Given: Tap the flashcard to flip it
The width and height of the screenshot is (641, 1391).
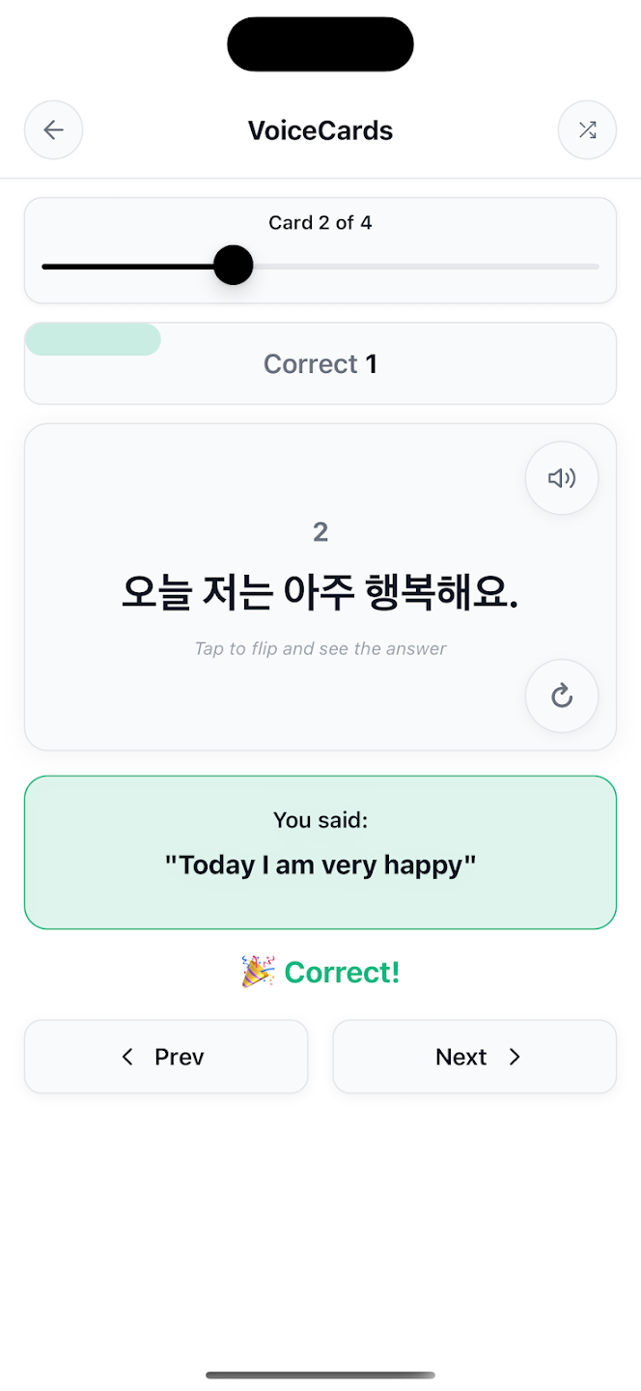Looking at the screenshot, I should (320, 584).
